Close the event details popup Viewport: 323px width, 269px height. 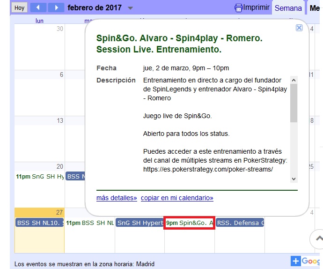pyautogui.click(x=299, y=28)
